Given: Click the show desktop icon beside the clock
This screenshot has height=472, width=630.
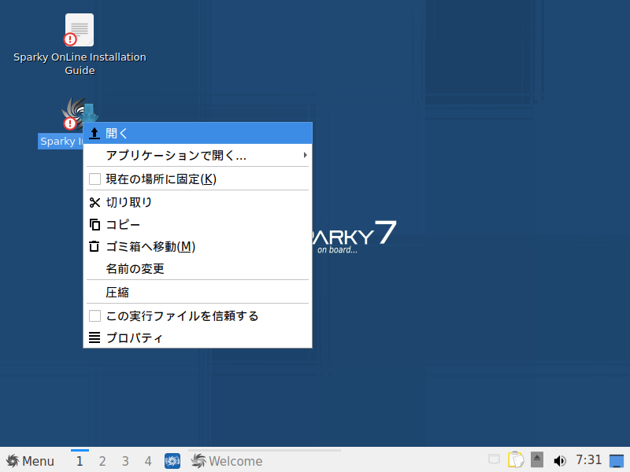Looking at the screenshot, I should click(617, 461).
